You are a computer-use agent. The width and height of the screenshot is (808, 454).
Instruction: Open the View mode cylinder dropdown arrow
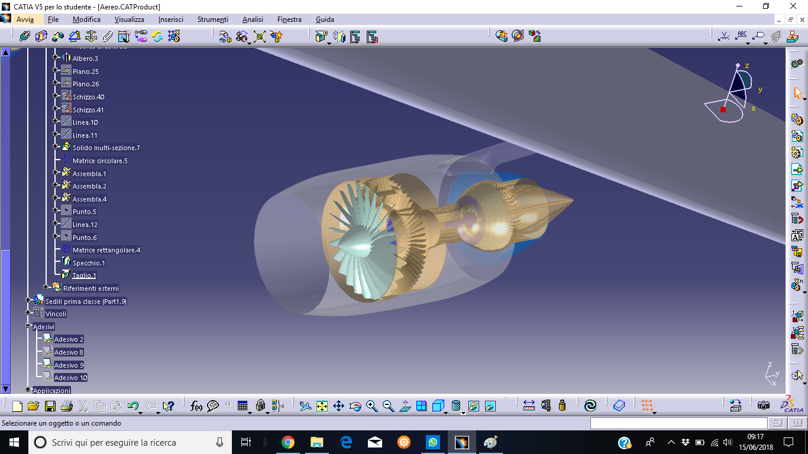(463, 412)
